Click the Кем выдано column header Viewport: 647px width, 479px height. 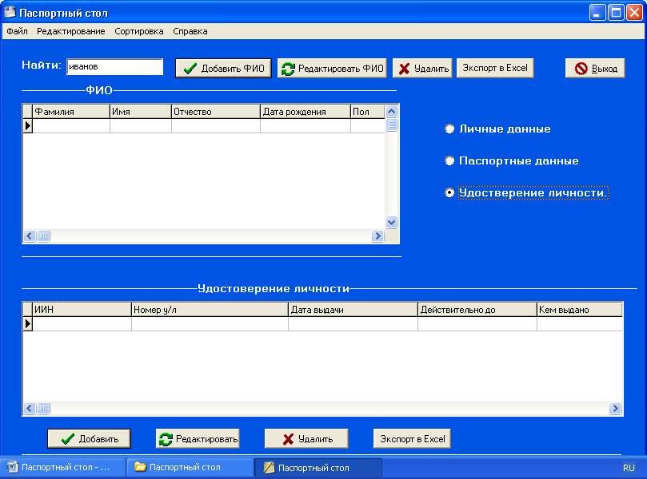point(579,310)
